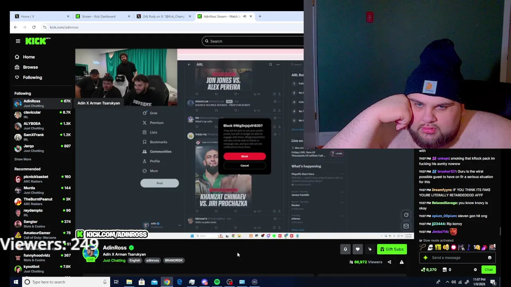Open kyootbot recommended channel
This screenshot has height=287, width=511.
click(x=42, y=269)
